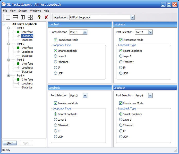Switch to single pane layout icon

tap(8, 17)
